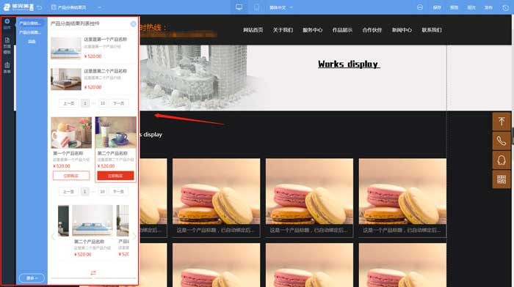
Task: Click the QQ penguin floating icon
Action: (x=502, y=160)
